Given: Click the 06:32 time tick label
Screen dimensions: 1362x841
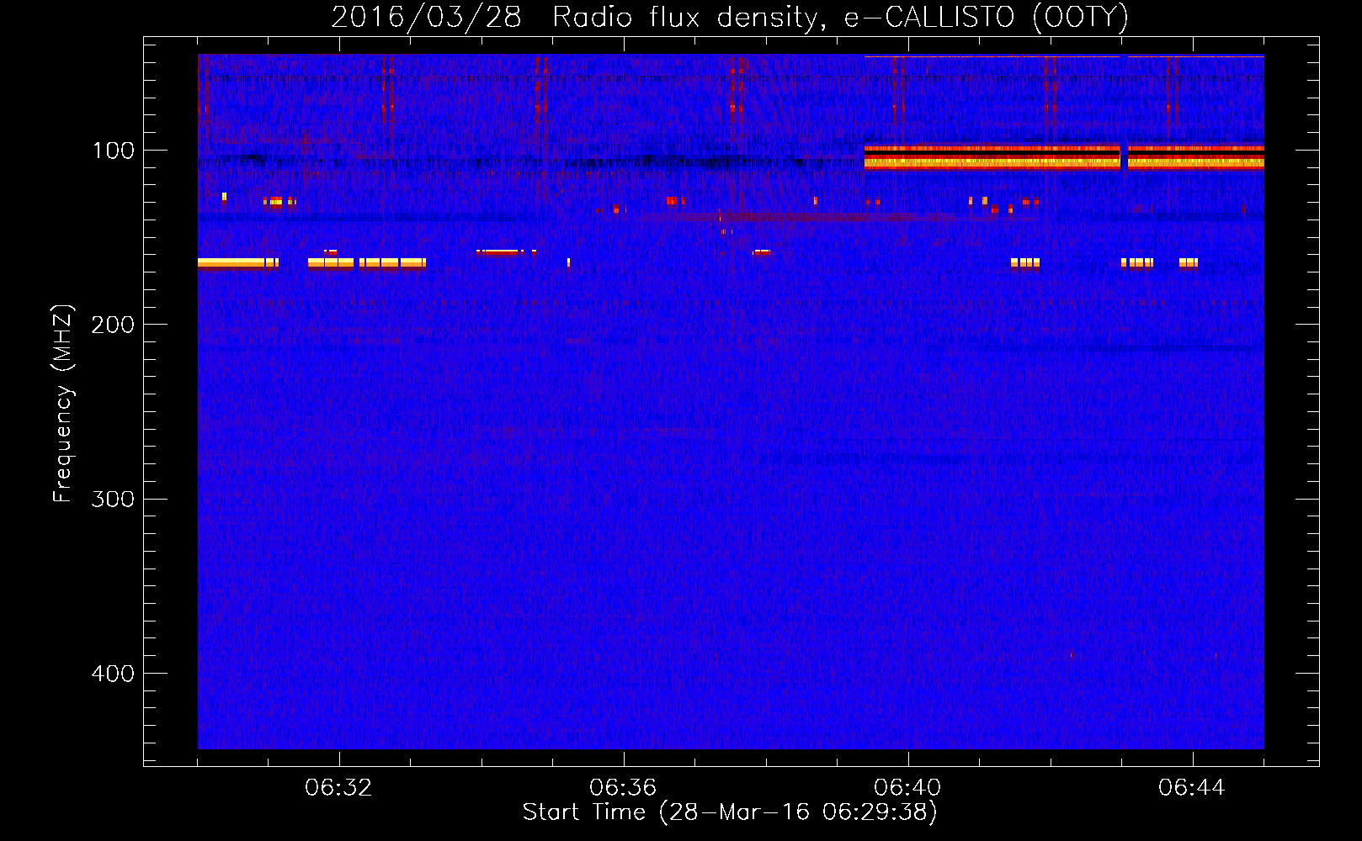Looking at the screenshot, I should point(338,788).
